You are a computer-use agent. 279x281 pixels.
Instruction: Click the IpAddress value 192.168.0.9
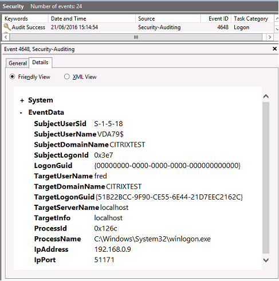pos(113,249)
